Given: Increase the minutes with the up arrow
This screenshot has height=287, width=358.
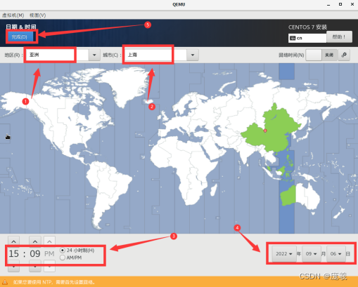Looking at the screenshot, I should tap(35, 241).
